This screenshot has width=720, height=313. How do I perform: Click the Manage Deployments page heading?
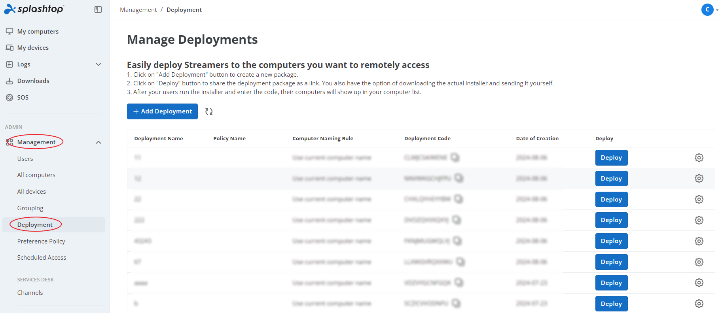pyautogui.click(x=192, y=40)
